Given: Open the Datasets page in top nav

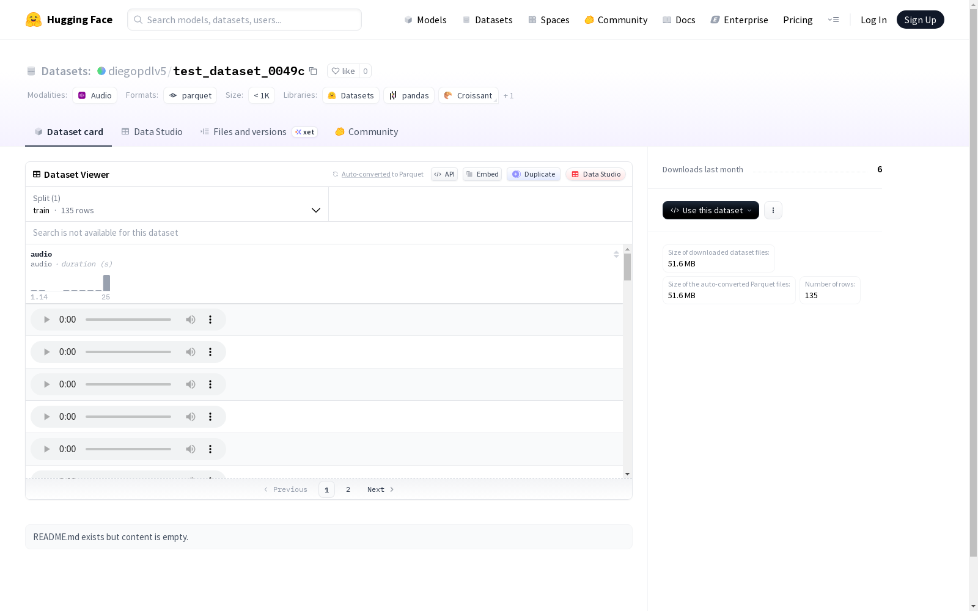Looking at the screenshot, I should (487, 20).
